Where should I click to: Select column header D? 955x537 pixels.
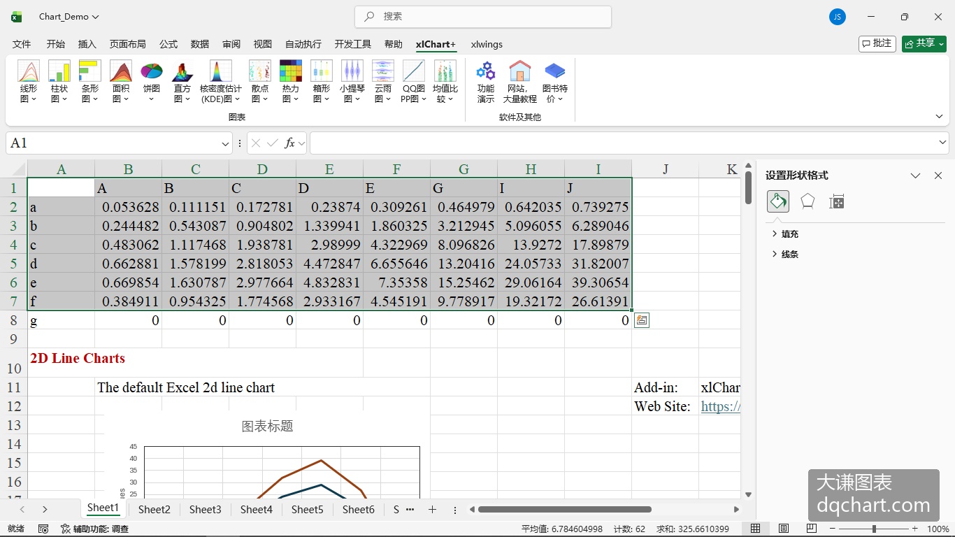pos(262,169)
